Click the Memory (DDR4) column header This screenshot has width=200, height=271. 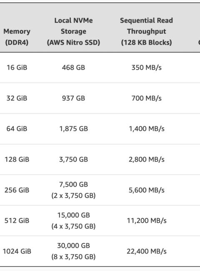(x=17, y=37)
